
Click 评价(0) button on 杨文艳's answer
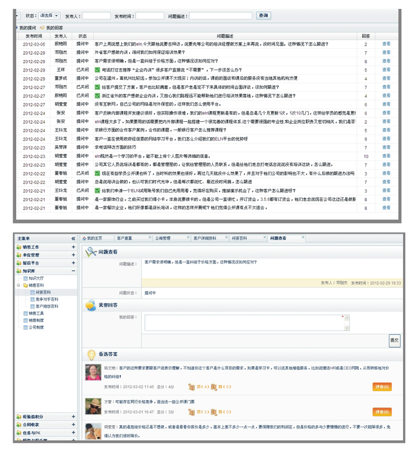[382, 387]
